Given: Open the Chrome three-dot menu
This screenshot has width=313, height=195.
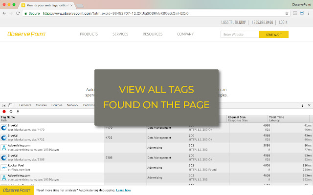Looking at the screenshot, I should (309, 13).
